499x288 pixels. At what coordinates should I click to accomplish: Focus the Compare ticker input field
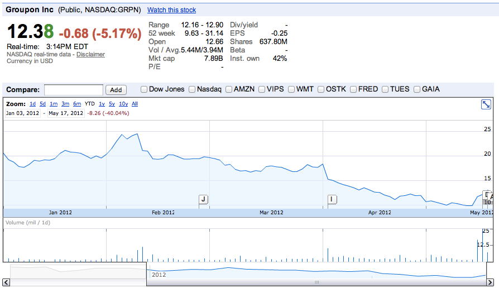tap(74, 90)
